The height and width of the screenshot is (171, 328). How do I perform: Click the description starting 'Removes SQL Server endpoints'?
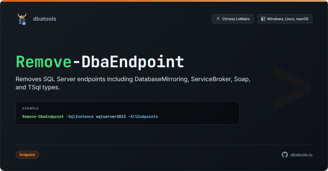pos(133,83)
